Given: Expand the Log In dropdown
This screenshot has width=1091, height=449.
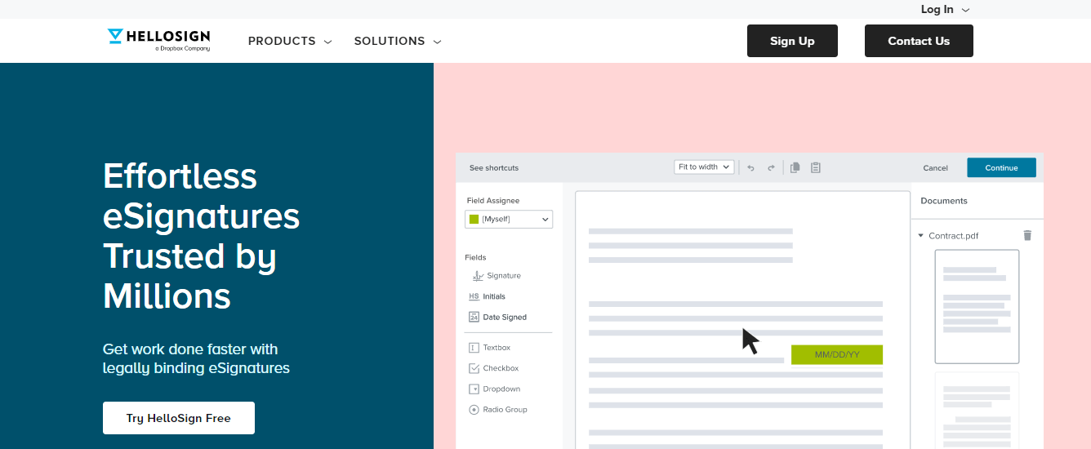Looking at the screenshot, I should tap(945, 10).
